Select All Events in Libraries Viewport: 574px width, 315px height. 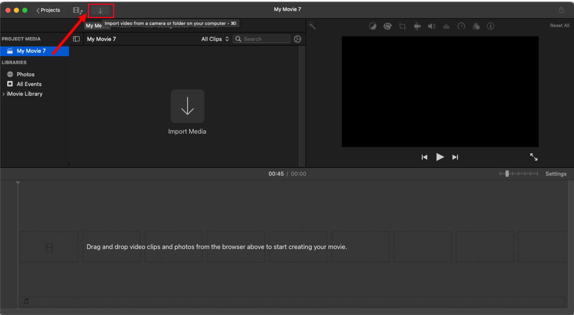pos(29,84)
